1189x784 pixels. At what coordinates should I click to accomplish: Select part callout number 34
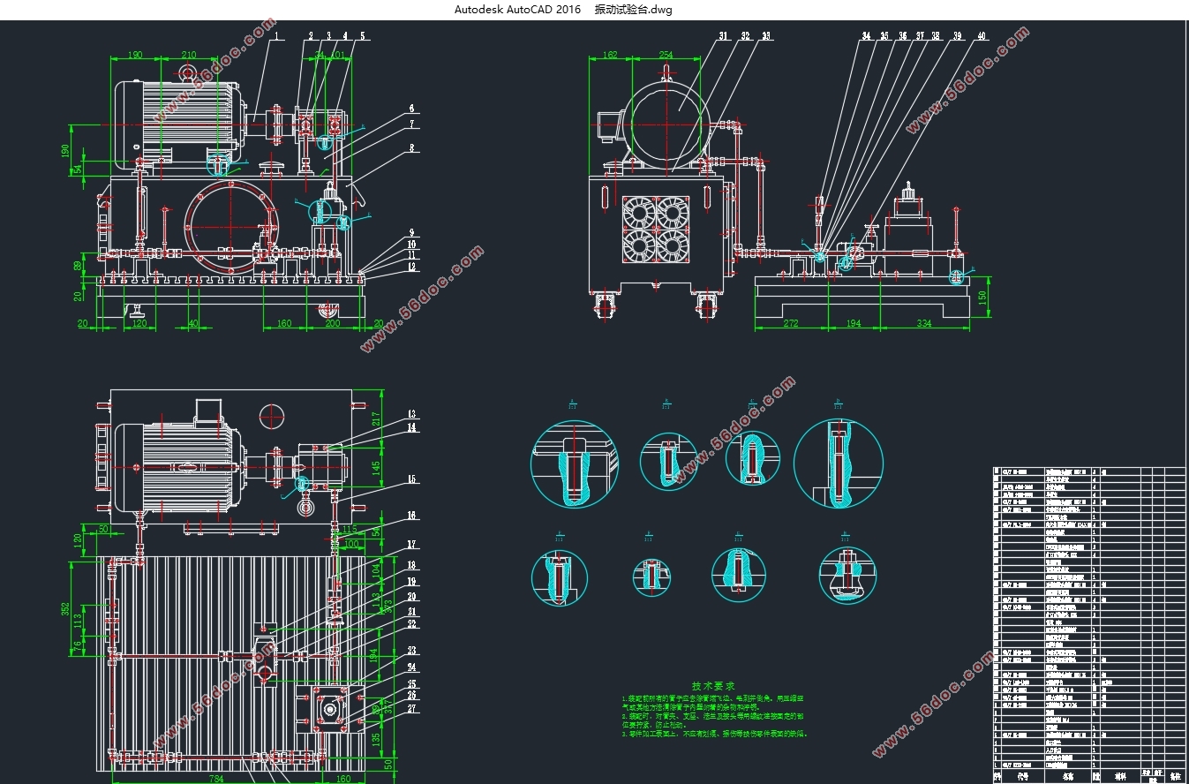pos(866,36)
